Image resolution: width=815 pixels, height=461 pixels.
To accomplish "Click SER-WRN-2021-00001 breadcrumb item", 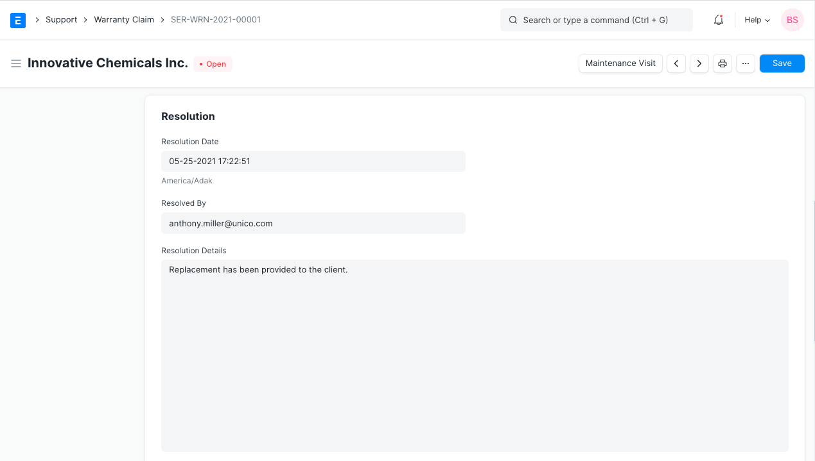I will pyautogui.click(x=216, y=20).
